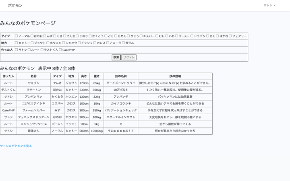Viewport: 290px width, 181px height.
Task: Select the ニジホウテイシキ name cell
Action: (x=34, y=103)
